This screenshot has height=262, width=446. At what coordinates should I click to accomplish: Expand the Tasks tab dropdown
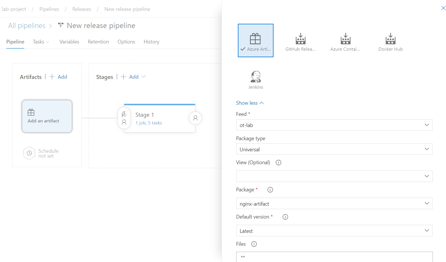click(x=47, y=42)
